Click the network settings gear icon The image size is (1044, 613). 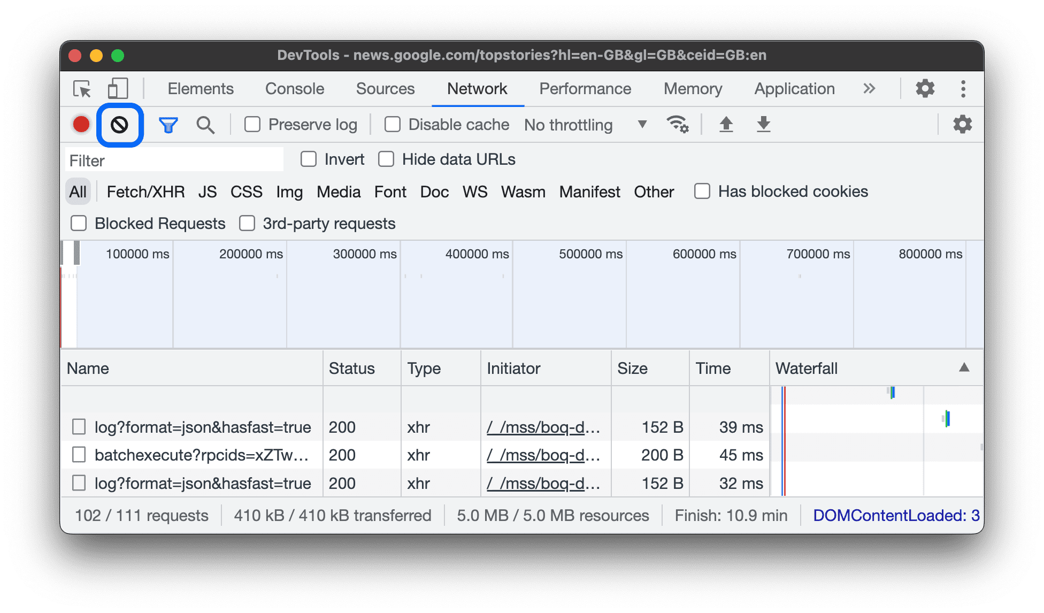click(964, 124)
